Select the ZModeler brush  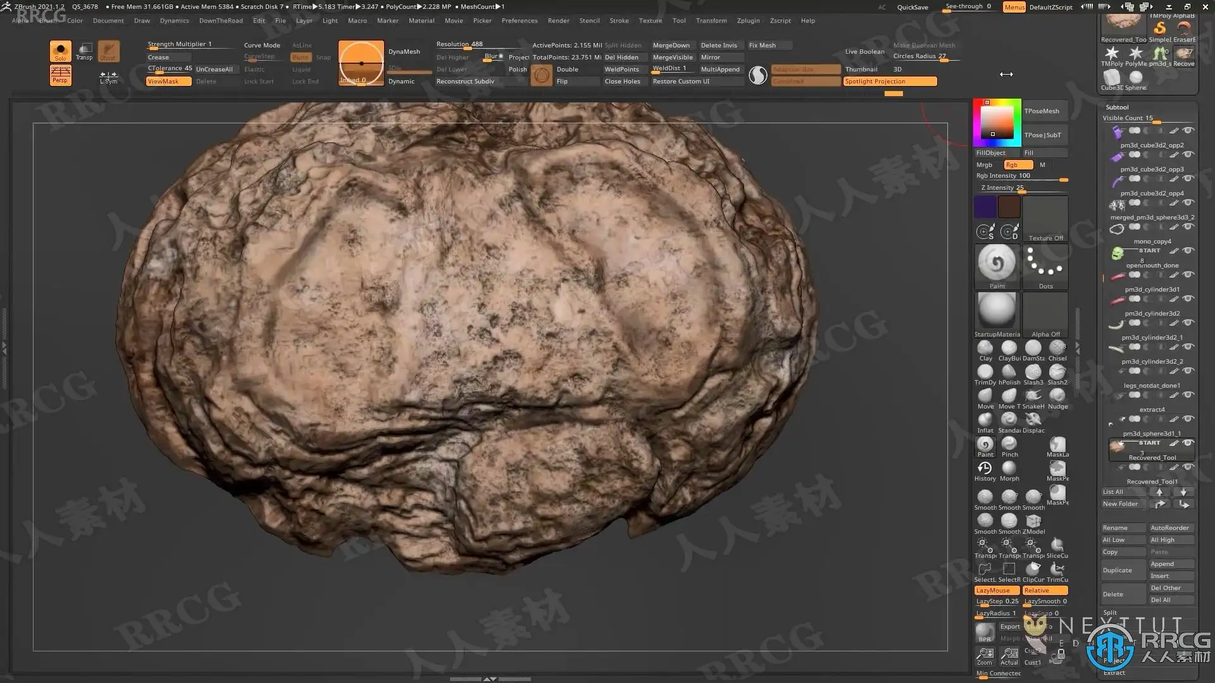pos(1033,524)
